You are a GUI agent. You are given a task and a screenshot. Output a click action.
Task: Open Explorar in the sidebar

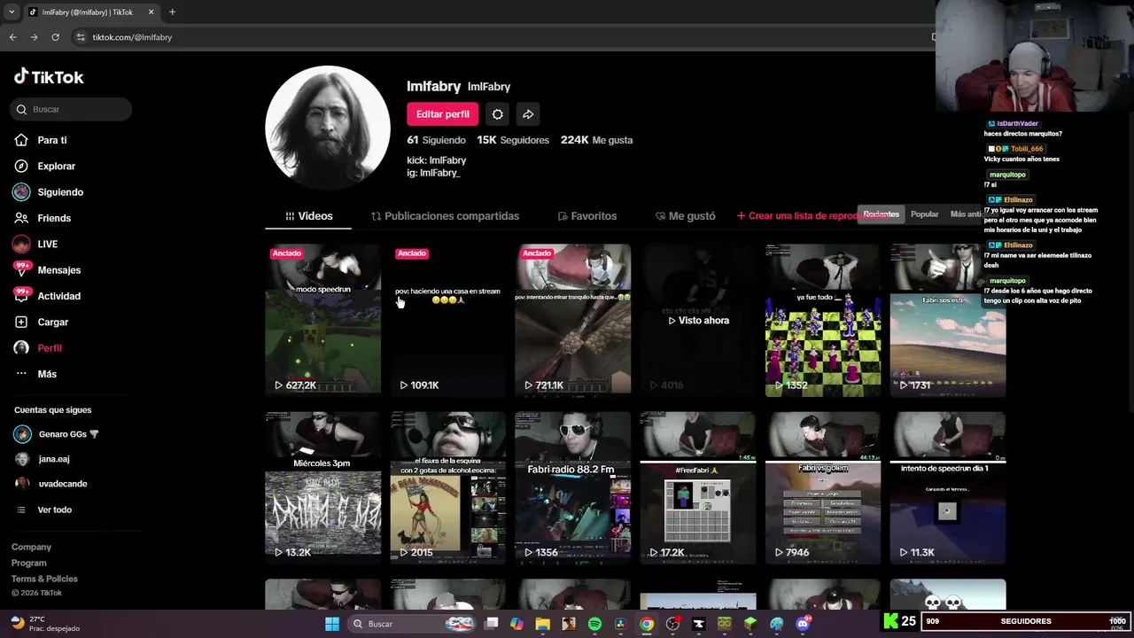pos(56,166)
